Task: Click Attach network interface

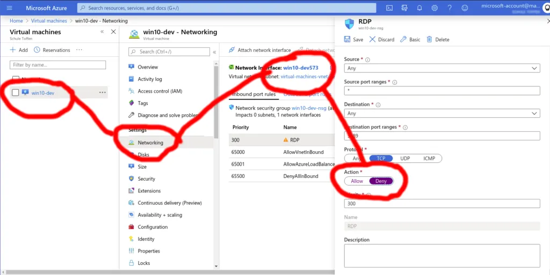Action: click(x=259, y=50)
